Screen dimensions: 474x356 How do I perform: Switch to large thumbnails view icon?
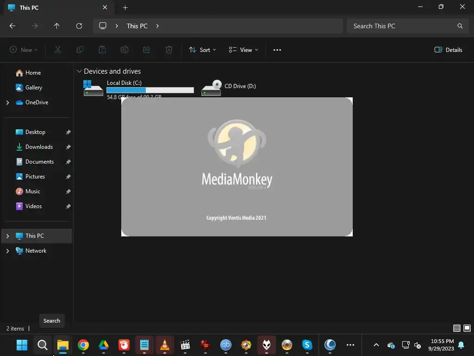pos(467,328)
